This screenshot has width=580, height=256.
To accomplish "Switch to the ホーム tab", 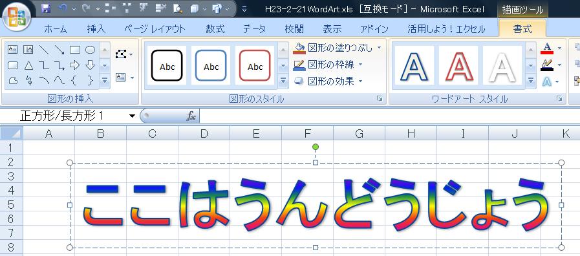I will click(56, 29).
